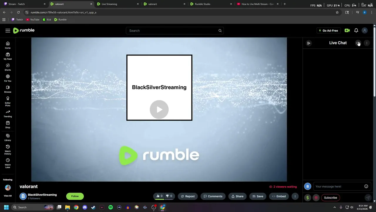
Task: Go to Home in sidebar
Action: 8,45
